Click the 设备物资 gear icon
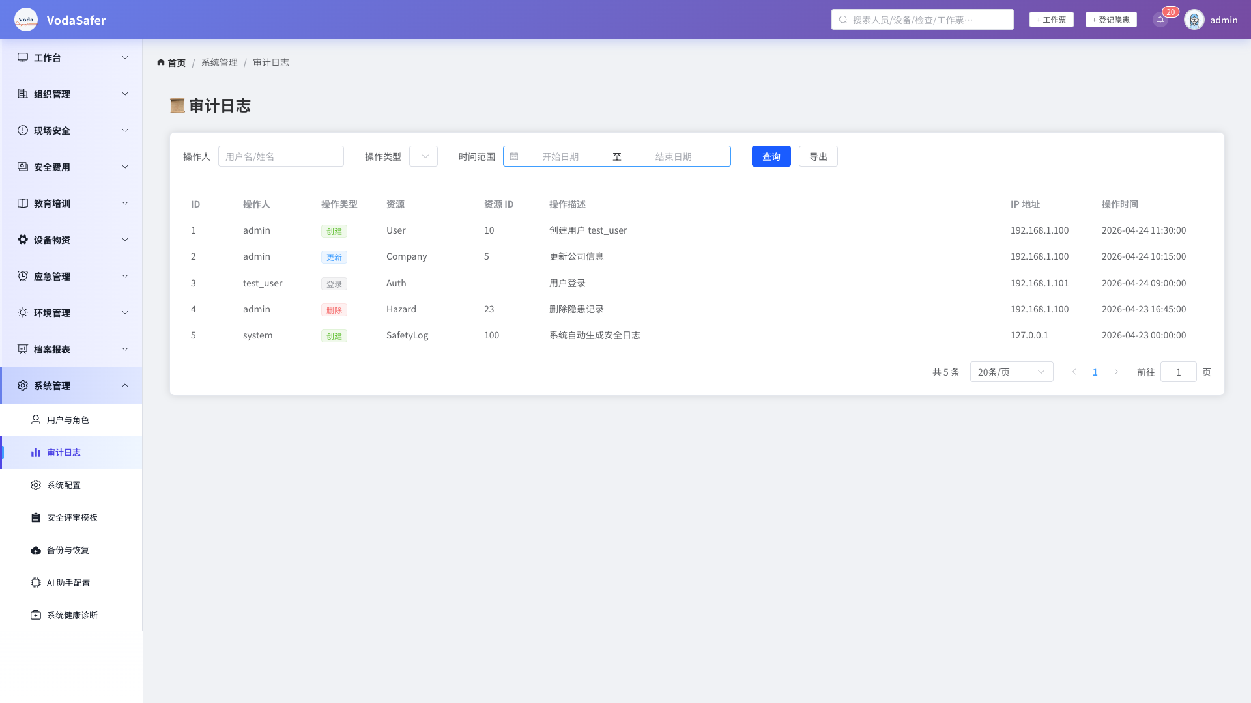The width and height of the screenshot is (1251, 703). point(23,240)
